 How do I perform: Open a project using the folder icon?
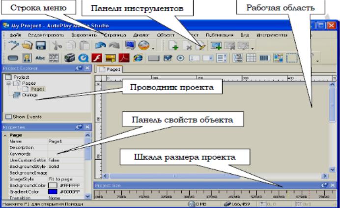(27, 46)
